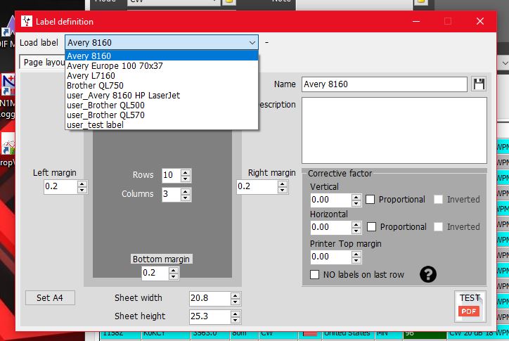Decrease Horizontal corrective factor down arrow
This screenshot has height=341, width=509.
[356, 231]
